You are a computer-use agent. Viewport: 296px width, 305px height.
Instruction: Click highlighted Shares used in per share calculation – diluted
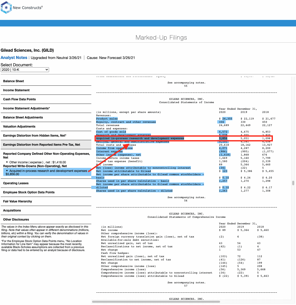pyautogui.click(x=134, y=191)
